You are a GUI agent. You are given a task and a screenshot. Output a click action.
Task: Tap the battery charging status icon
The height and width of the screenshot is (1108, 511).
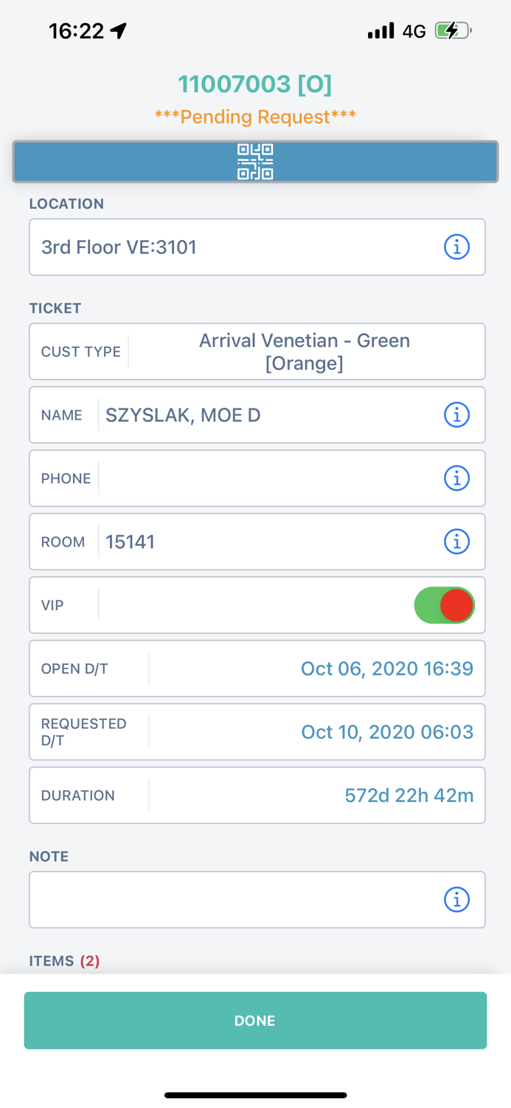click(453, 31)
